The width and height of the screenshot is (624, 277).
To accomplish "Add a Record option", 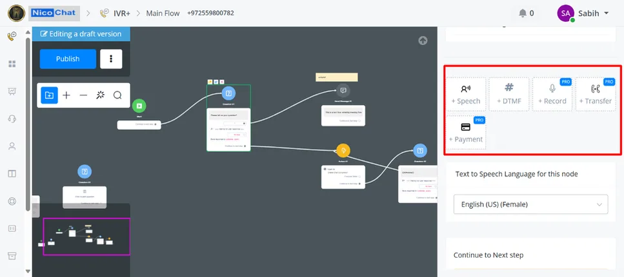I will coord(552,94).
